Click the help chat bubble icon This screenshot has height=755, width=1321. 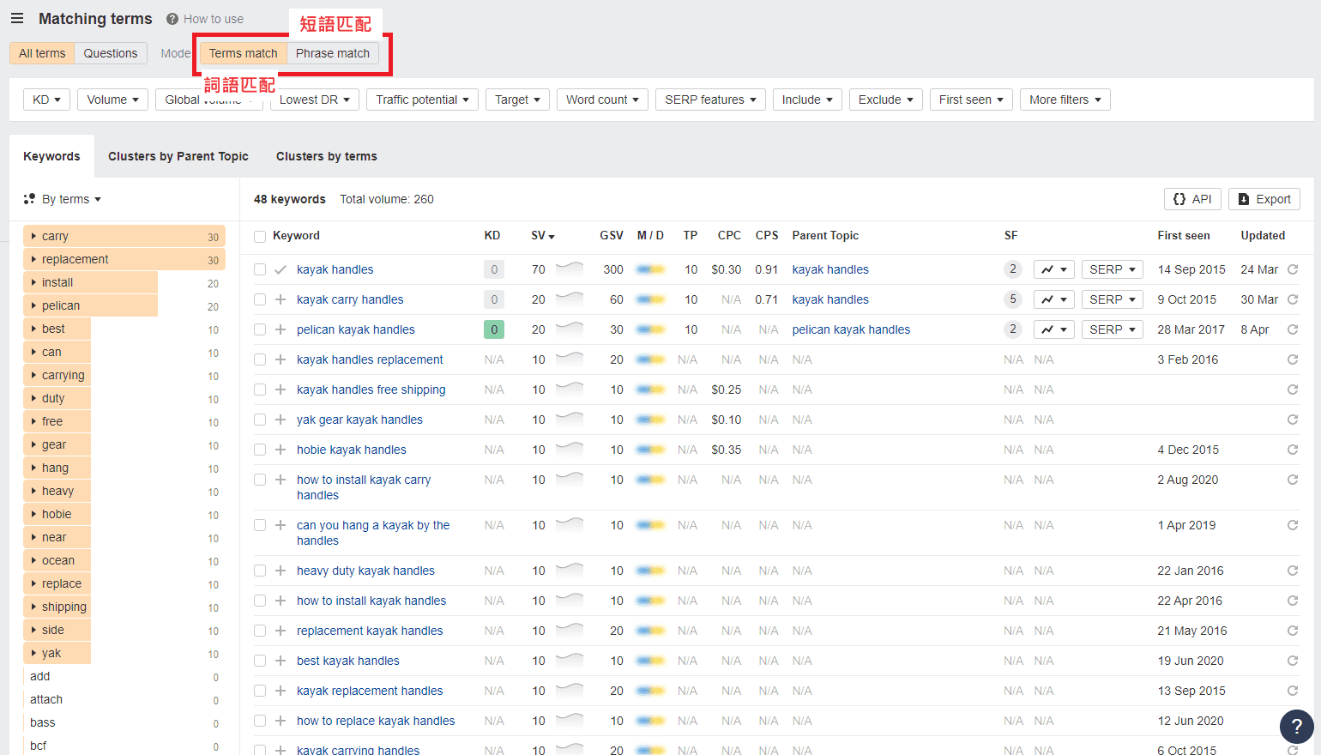pos(1297,727)
